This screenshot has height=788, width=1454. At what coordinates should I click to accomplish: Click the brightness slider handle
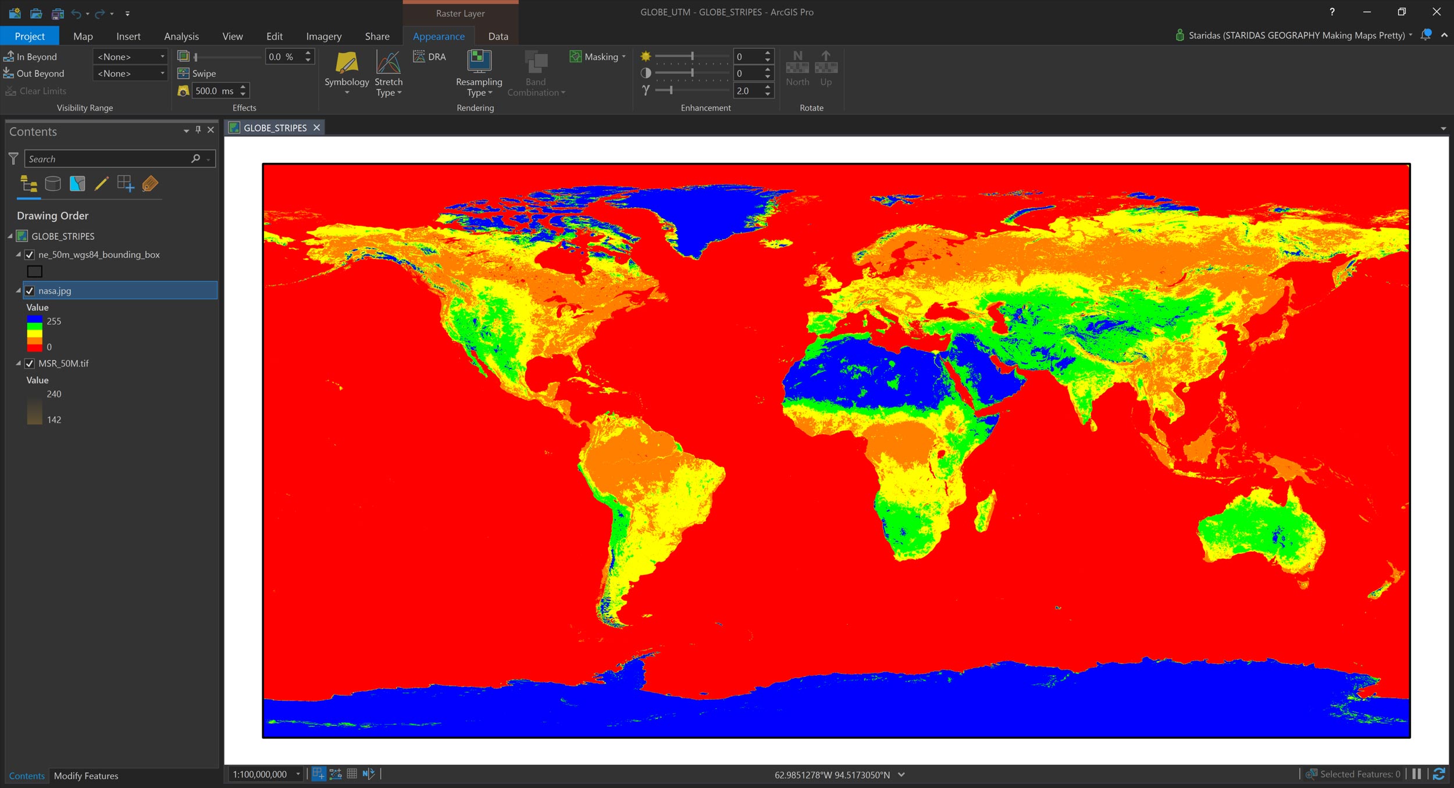[692, 56]
